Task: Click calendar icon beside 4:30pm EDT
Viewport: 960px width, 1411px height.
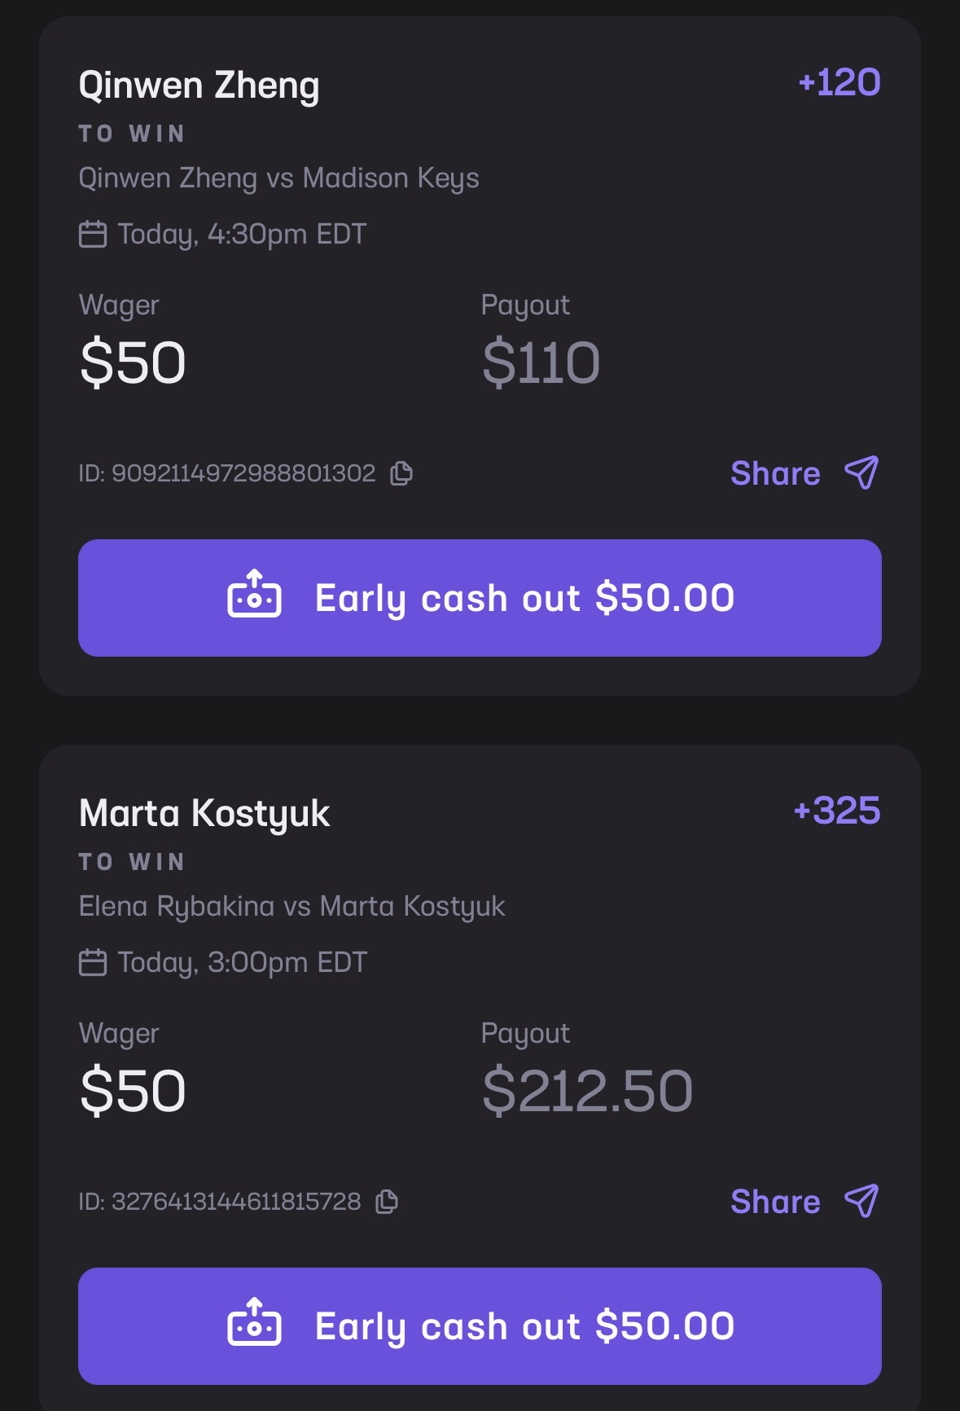Action: point(93,234)
